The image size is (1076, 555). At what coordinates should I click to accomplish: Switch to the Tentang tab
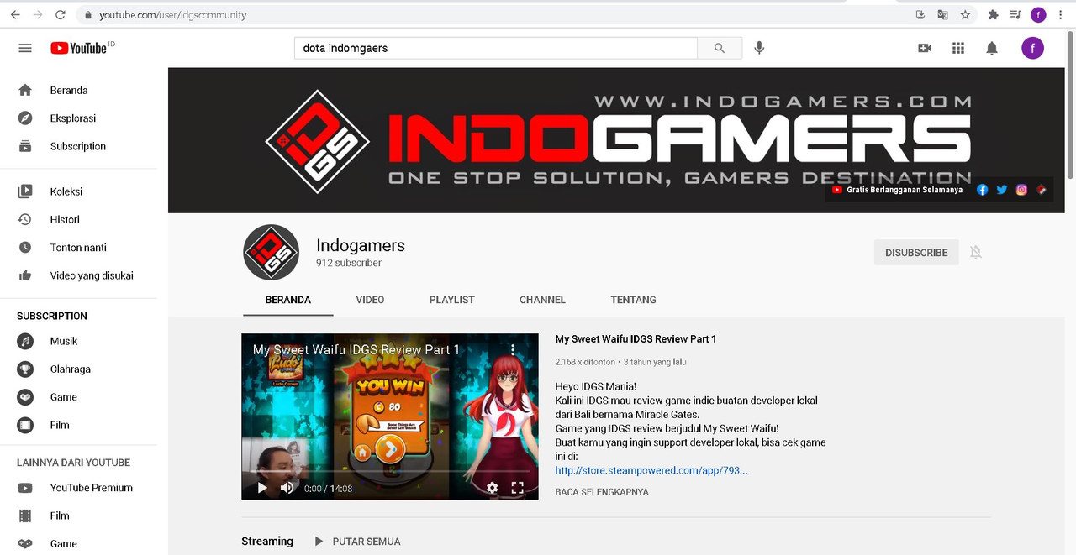[x=633, y=300]
